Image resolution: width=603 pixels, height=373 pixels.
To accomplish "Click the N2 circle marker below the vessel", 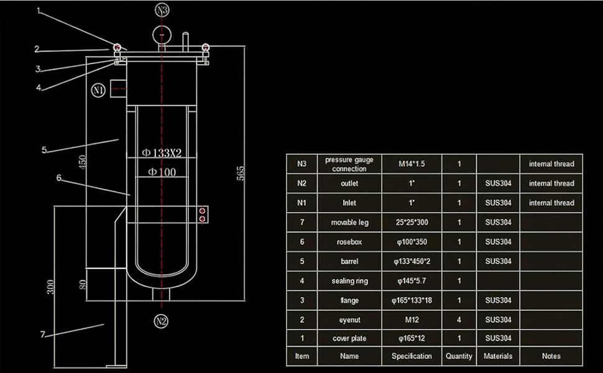I will point(162,321).
